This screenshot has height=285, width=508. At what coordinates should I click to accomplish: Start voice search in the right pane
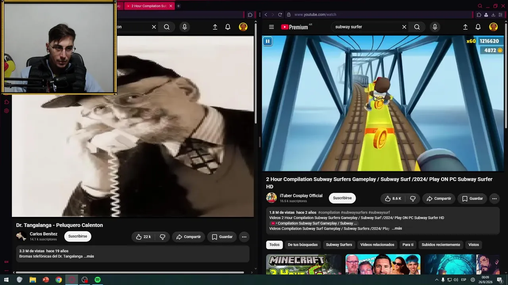point(435,27)
